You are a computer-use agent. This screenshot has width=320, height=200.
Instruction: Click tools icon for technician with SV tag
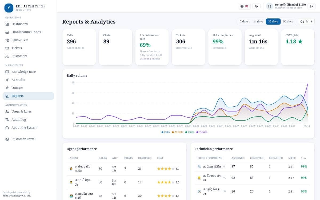point(199,191)
